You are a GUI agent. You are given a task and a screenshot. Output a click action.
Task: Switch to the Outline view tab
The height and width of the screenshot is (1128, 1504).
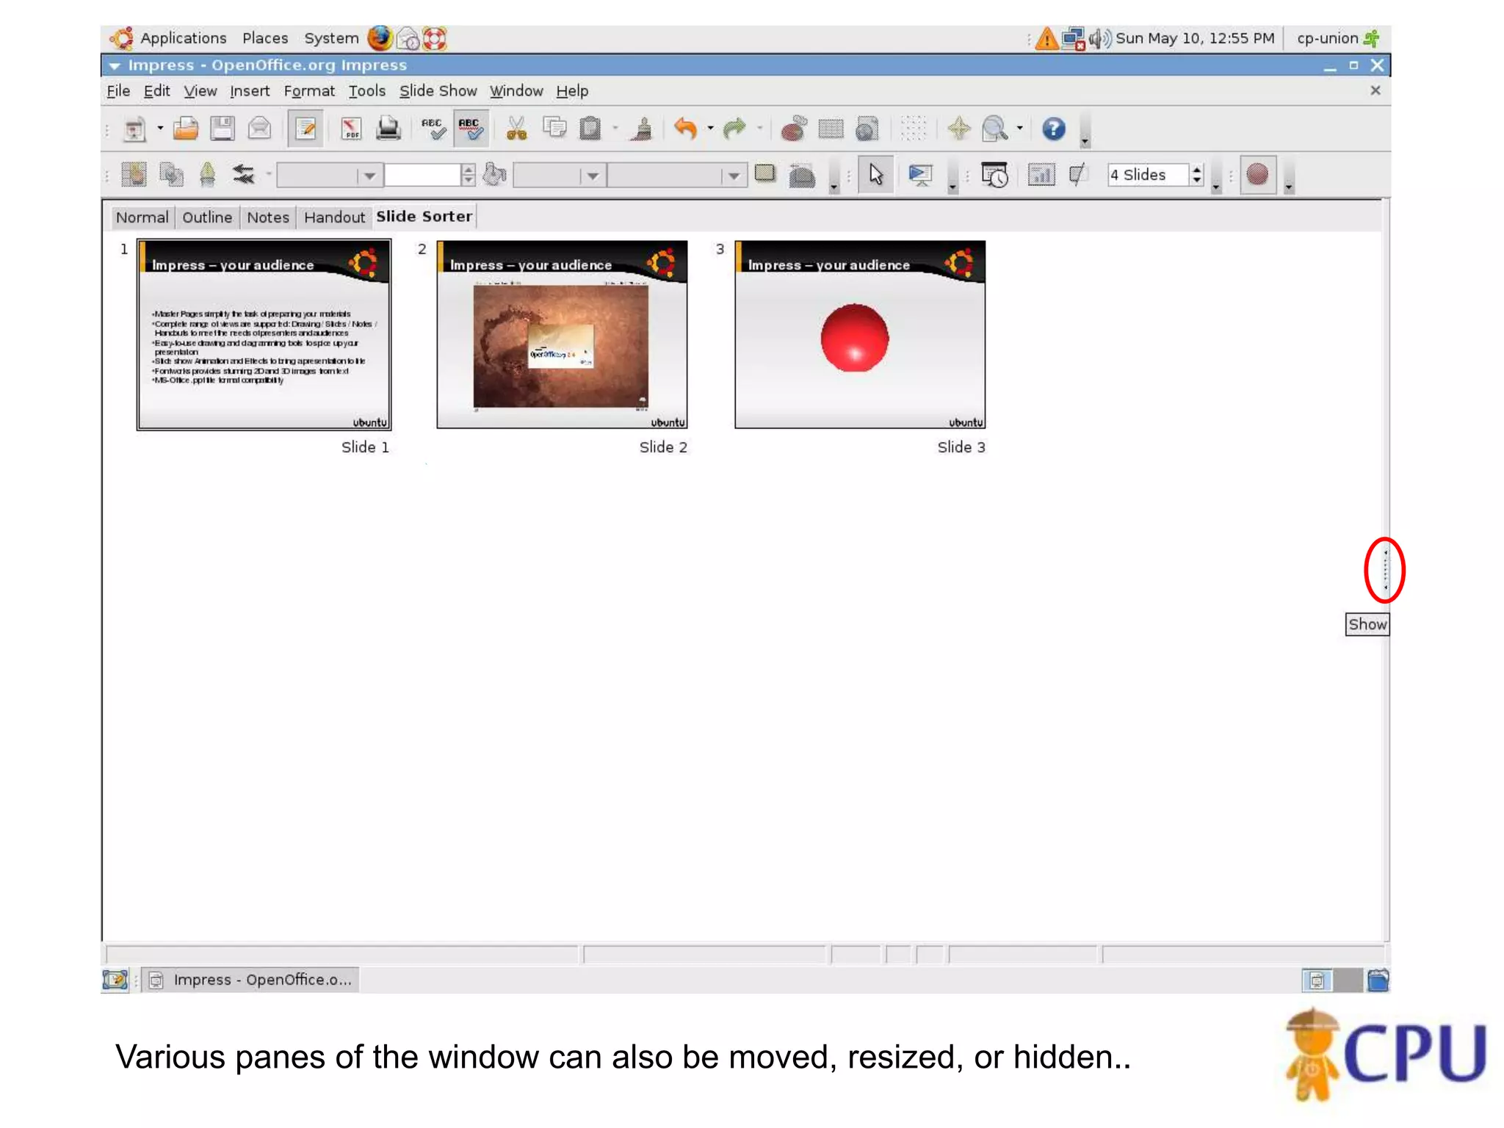pos(207,217)
